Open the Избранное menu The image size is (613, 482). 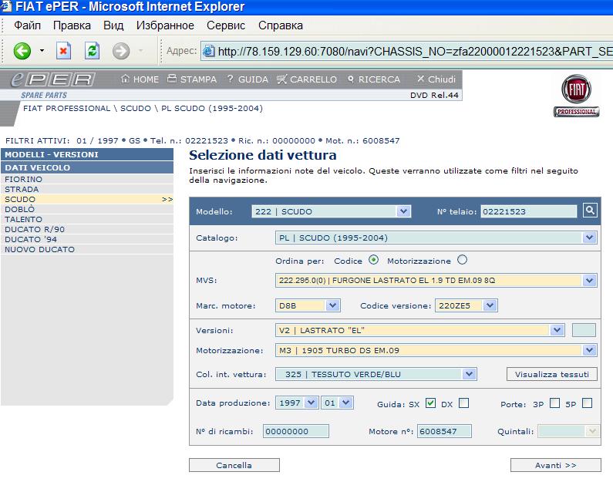(x=165, y=25)
